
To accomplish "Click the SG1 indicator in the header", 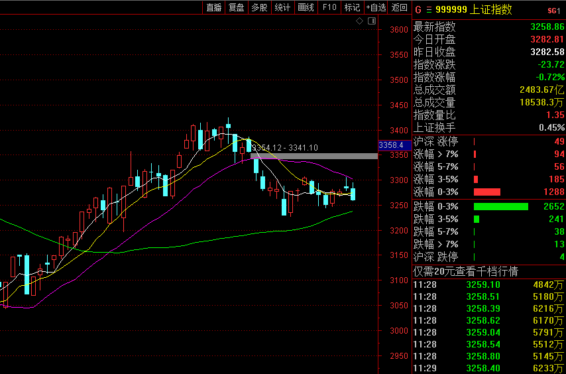I will [556, 11].
